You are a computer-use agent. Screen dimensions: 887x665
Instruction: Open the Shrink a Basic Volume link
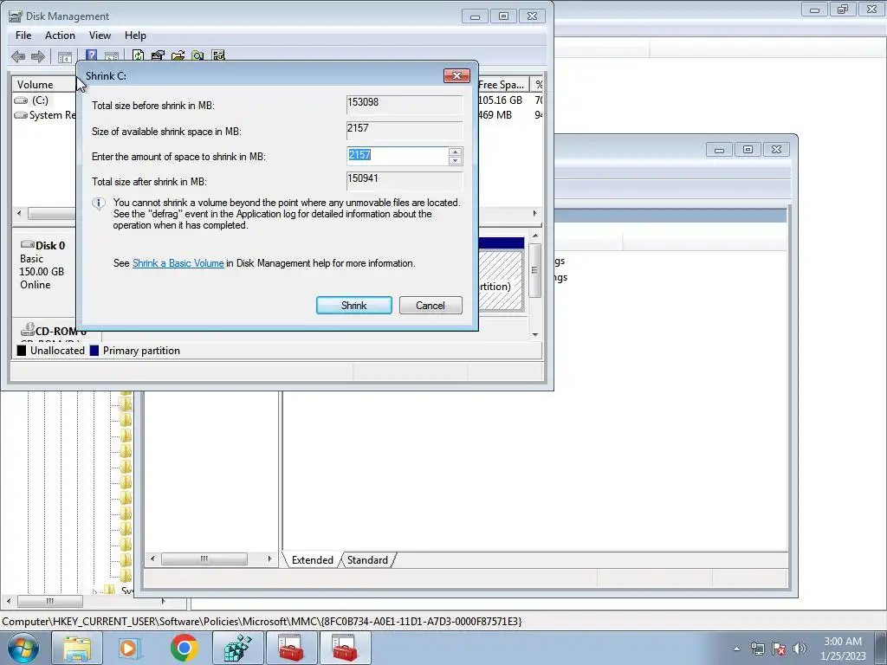(x=178, y=263)
